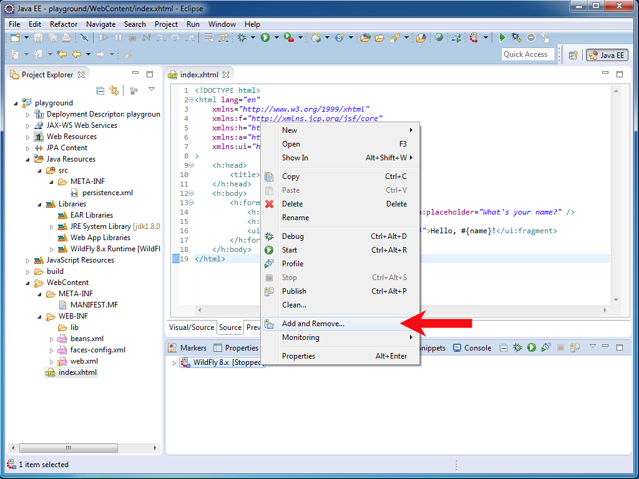Expand the Deployment Descriptor node

[x=27, y=115]
